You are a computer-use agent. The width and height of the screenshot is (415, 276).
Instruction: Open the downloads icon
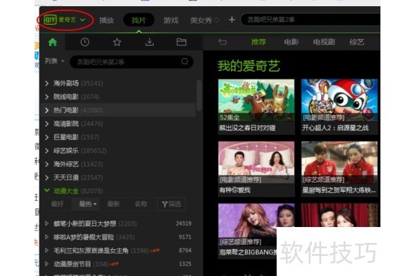tap(149, 42)
